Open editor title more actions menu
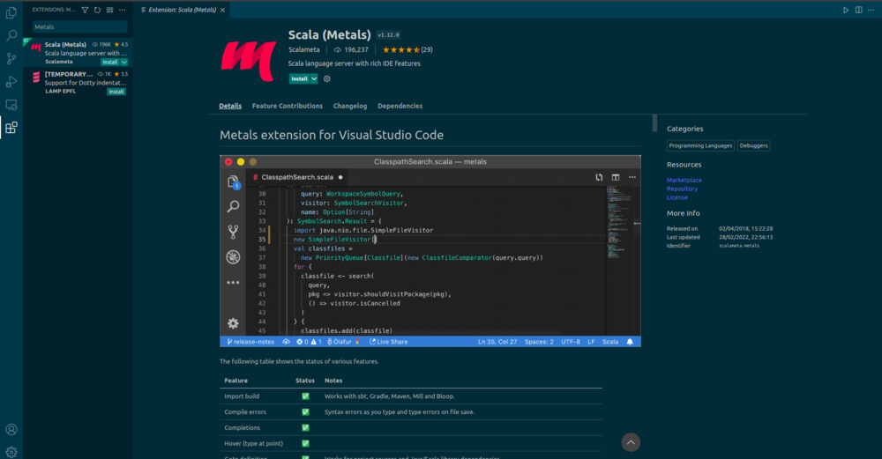882x459 pixels. point(871,10)
